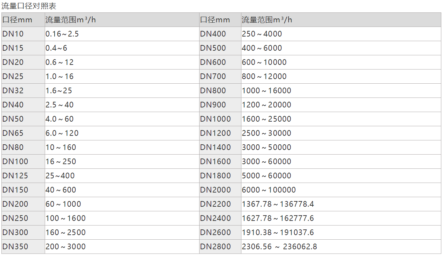
Task: Click the 口径mm header above DN400
Action: click(215, 20)
